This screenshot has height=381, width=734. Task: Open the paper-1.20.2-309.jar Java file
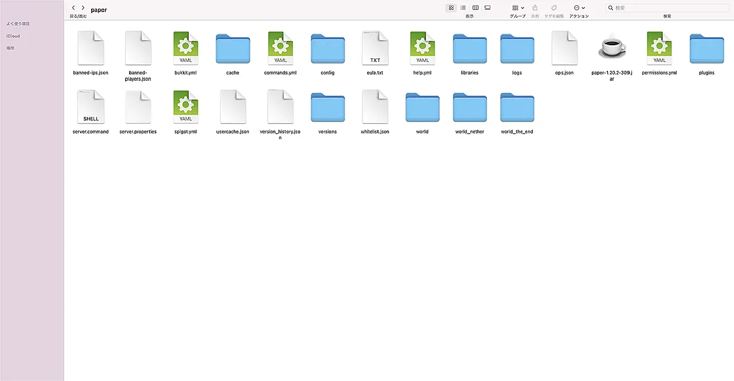(612, 48)
